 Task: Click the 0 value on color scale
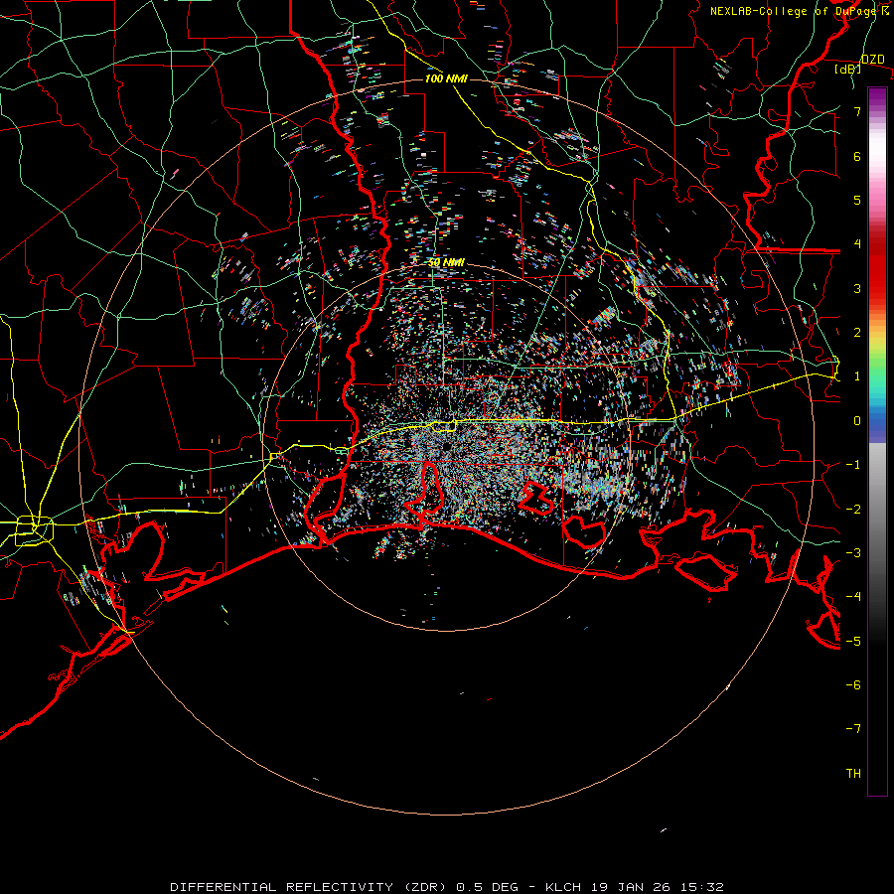point(857,421)
